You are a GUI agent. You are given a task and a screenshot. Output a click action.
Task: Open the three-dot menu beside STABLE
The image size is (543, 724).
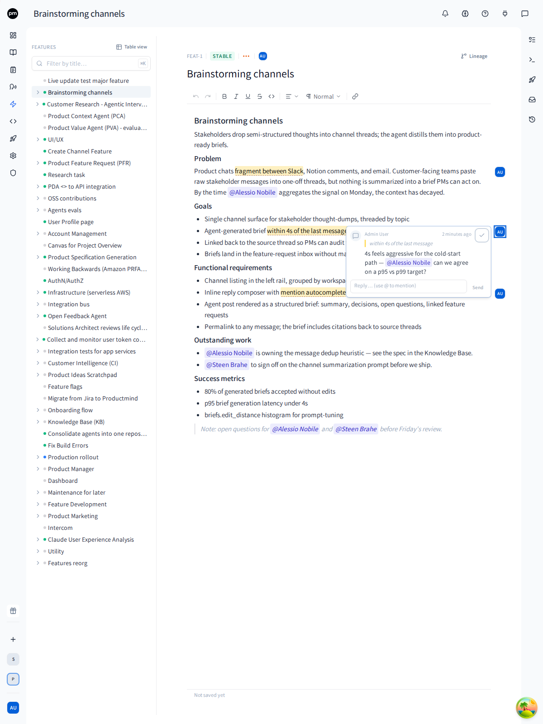tap(246, 56)
